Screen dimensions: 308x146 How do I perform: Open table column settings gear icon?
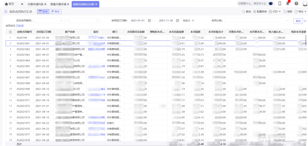(11, 32)
